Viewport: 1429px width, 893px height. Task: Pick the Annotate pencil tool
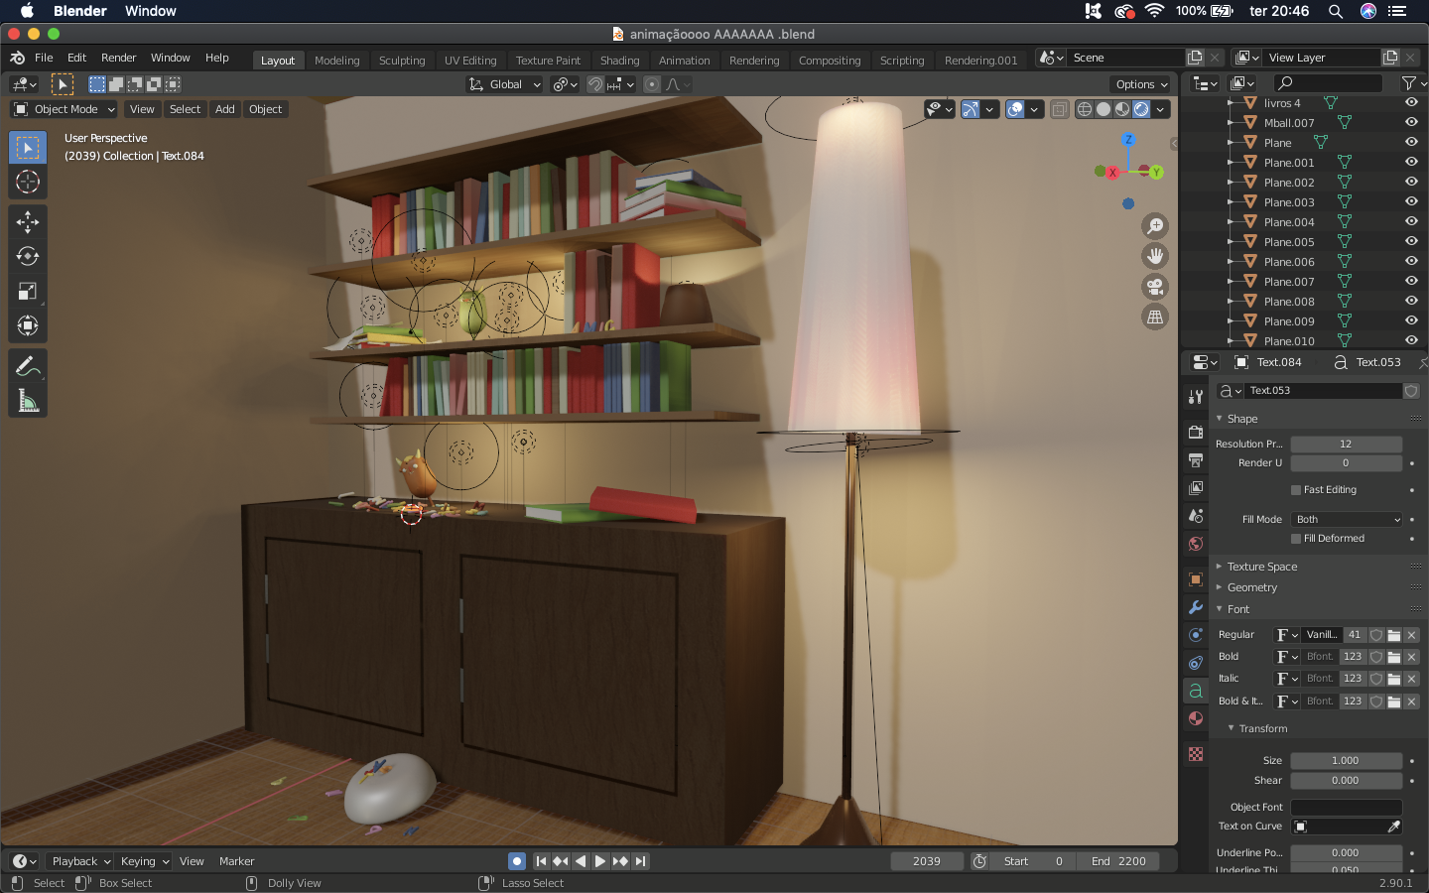coord(28,366)
